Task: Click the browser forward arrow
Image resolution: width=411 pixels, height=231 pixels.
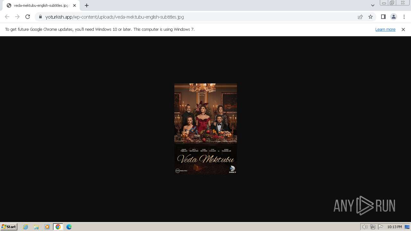Action: pyautogui.click(x=17, y=17)
